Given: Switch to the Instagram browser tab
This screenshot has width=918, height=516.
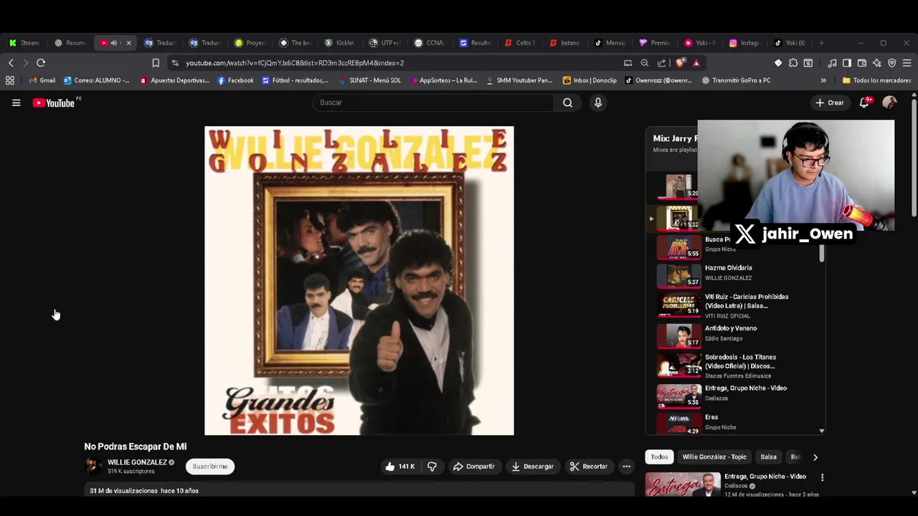Looking at the screenshot, I should pos(744,43).
